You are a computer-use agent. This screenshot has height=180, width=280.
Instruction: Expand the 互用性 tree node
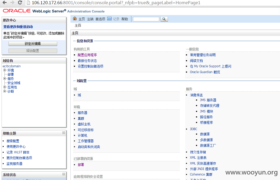coord(5,87)
